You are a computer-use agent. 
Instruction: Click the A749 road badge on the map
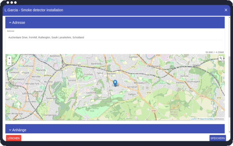pos(154,111)
